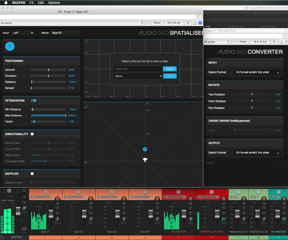288x240 pixels.
Task: Open the FX menu in the menu bar
Action: coord(32,2)
